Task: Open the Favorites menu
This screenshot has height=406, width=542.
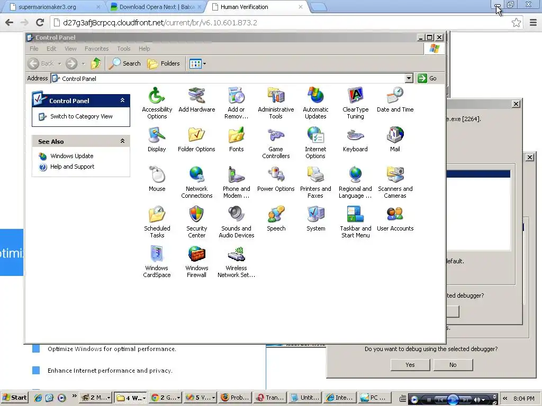Action: (96, 49)
